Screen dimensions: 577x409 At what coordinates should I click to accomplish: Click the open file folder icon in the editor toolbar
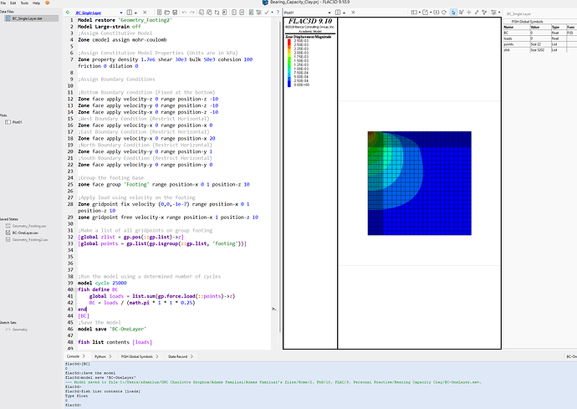pos(167,13)
